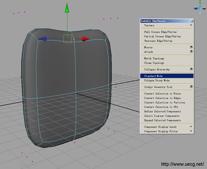207x169 pixels.
Task: Choose Convert Selection to Edges
Action: 167,98
